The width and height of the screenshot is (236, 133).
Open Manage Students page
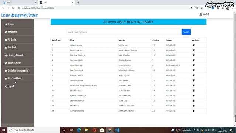[x=14, y=55]
